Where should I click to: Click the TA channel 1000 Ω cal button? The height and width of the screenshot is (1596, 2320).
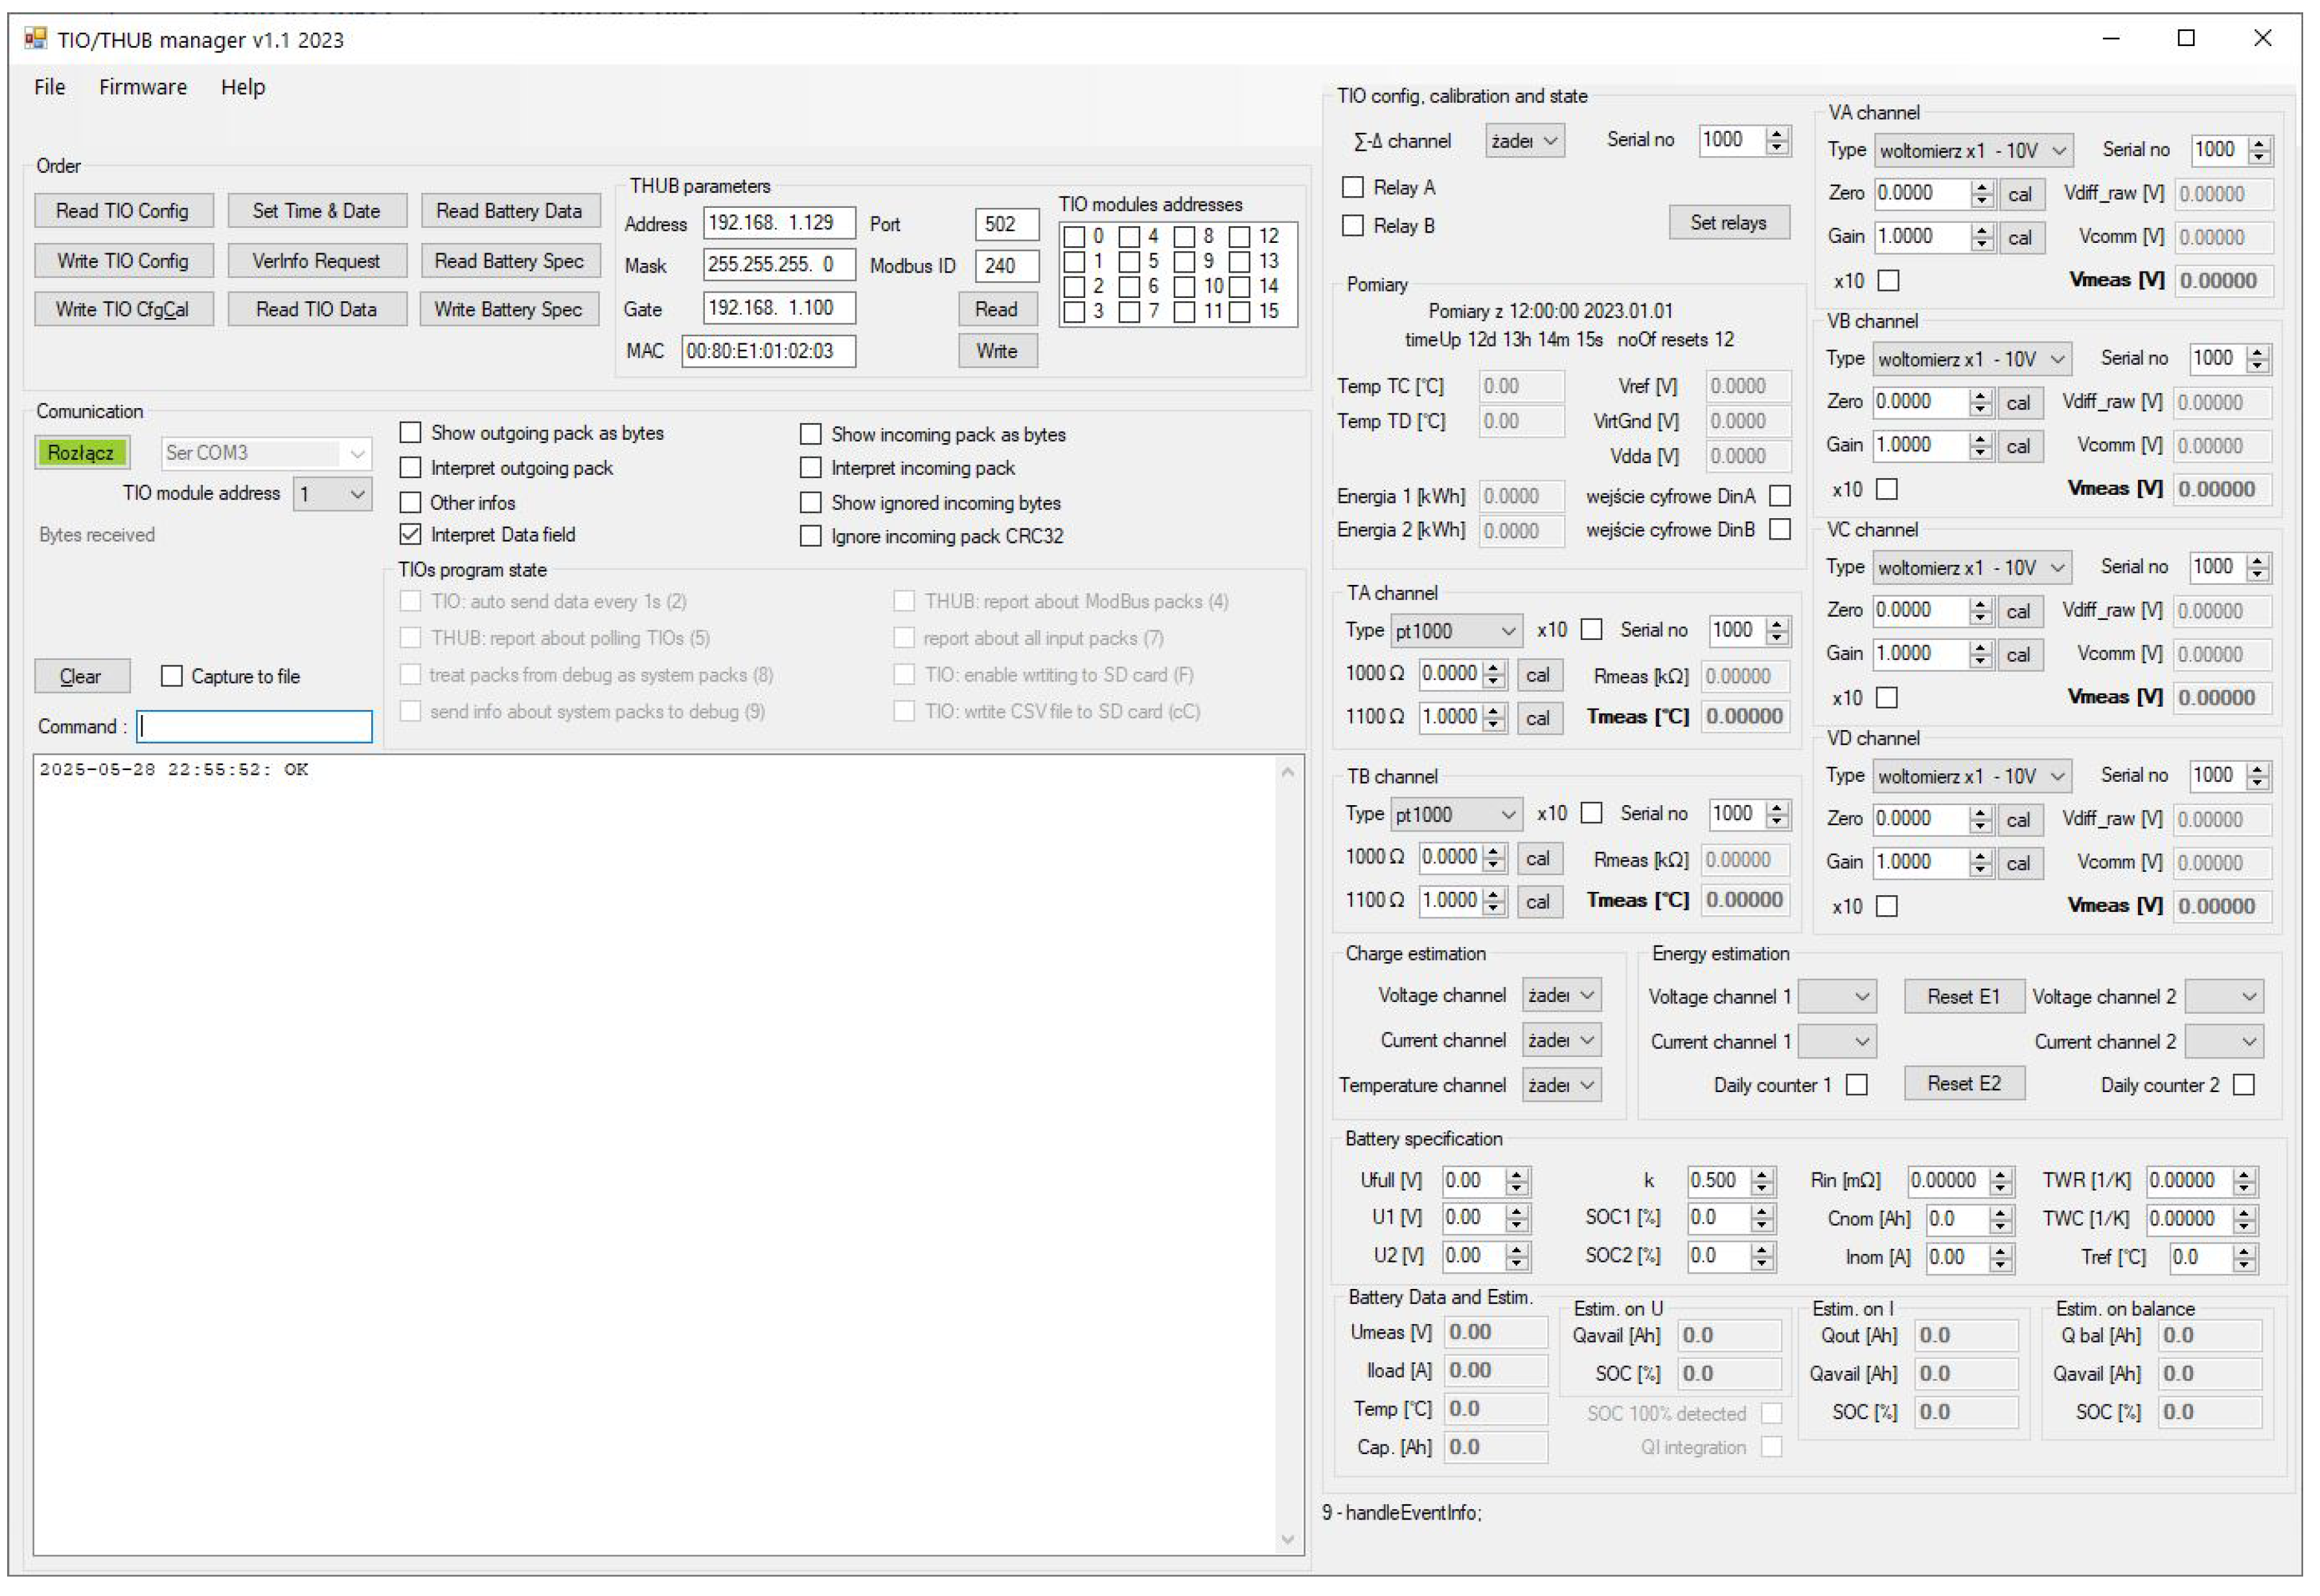pyautogui.click(x=1540, y=676)
